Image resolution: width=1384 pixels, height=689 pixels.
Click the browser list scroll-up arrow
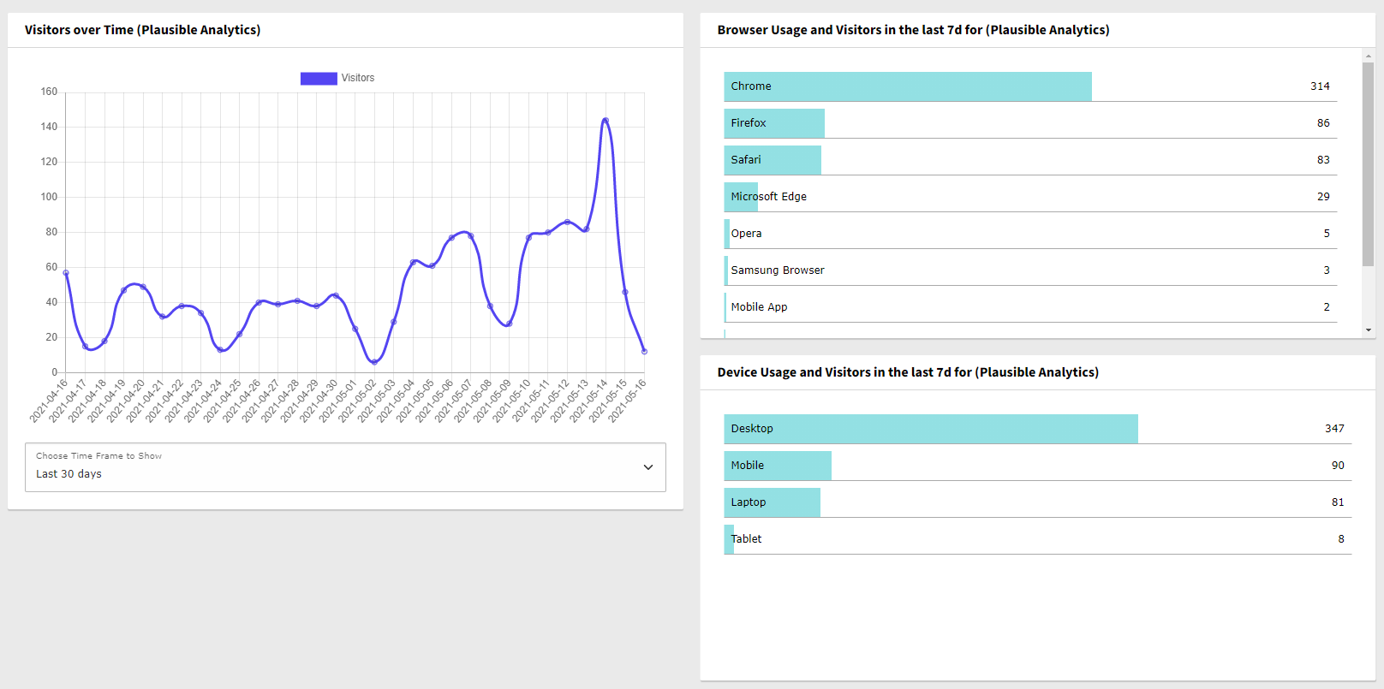pyautogui.click(x=1369, y=56)
